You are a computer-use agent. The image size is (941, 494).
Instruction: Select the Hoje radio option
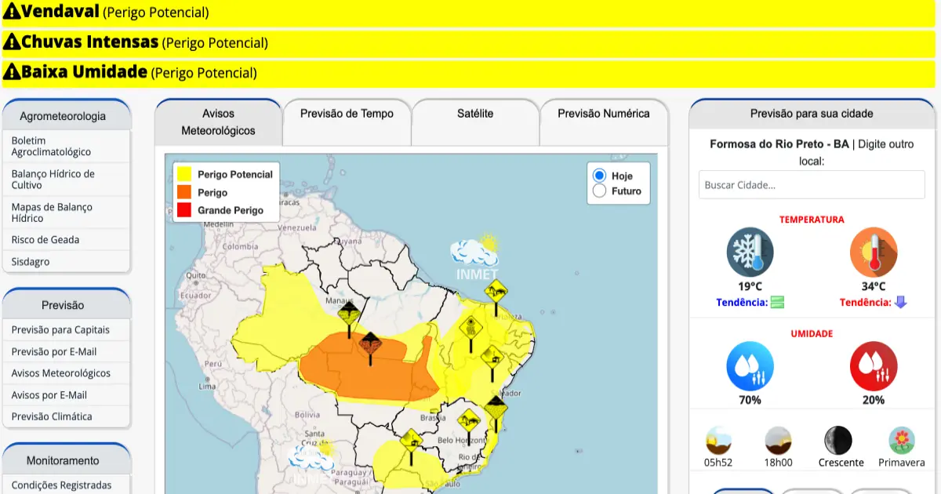pos(600,176)
